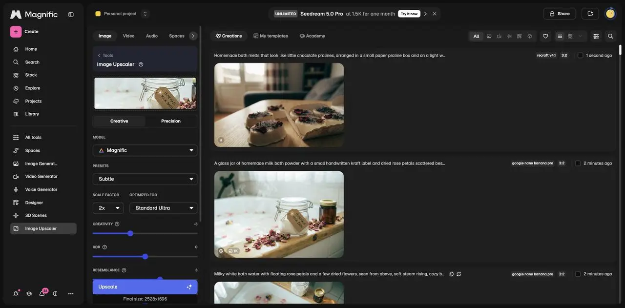625x308 pixels.
Task: Check the box for the milky white bath water creation
Action: click(x=578, y=274)
